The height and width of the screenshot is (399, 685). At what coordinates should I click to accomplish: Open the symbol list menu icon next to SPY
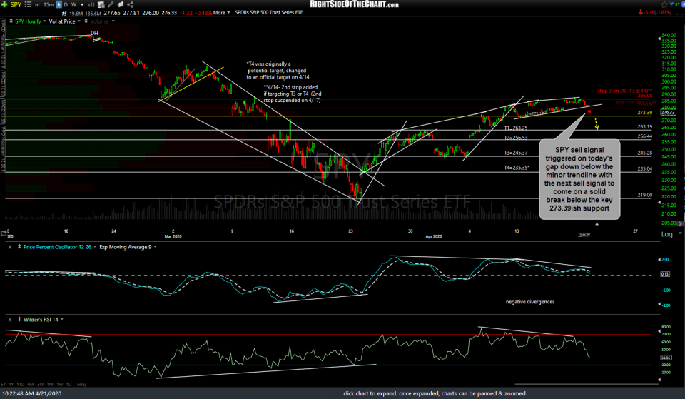click(28, 4)
